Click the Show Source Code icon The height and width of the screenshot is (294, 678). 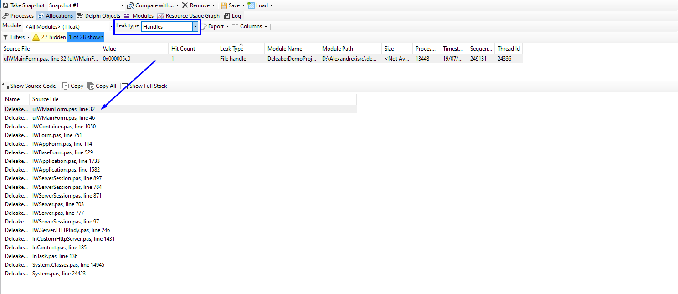[5, 86]
